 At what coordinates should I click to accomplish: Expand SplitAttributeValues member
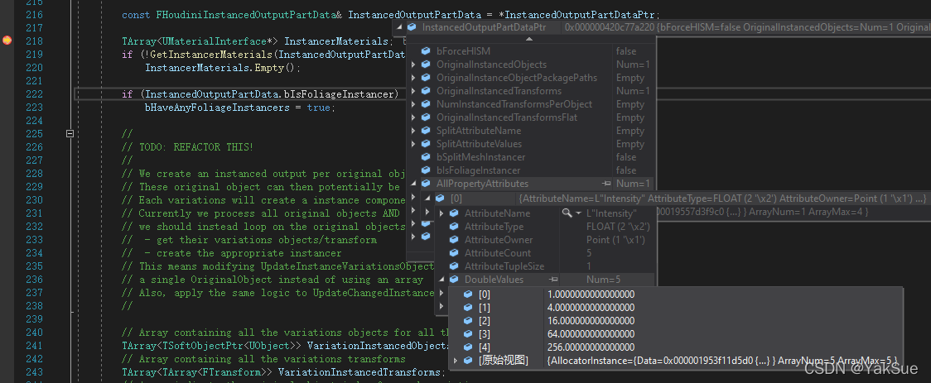pyautogui.click(x=413, y=144)
